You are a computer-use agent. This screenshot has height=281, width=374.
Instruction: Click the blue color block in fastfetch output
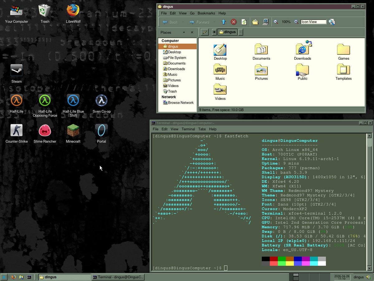click(298, 259)
